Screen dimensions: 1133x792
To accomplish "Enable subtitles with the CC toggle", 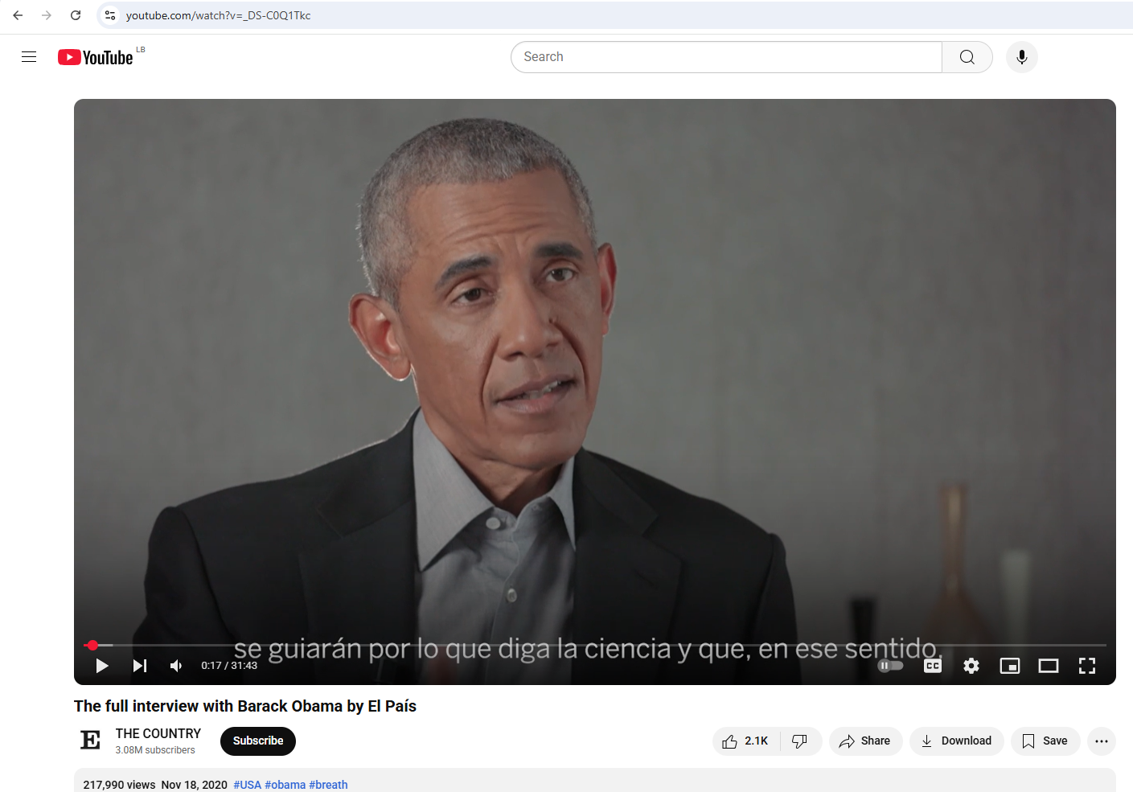I will [933, 666].
